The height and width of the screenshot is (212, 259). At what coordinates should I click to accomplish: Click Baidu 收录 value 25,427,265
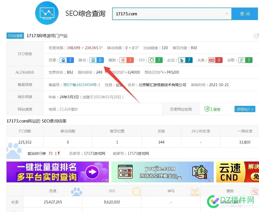point(53,202)
